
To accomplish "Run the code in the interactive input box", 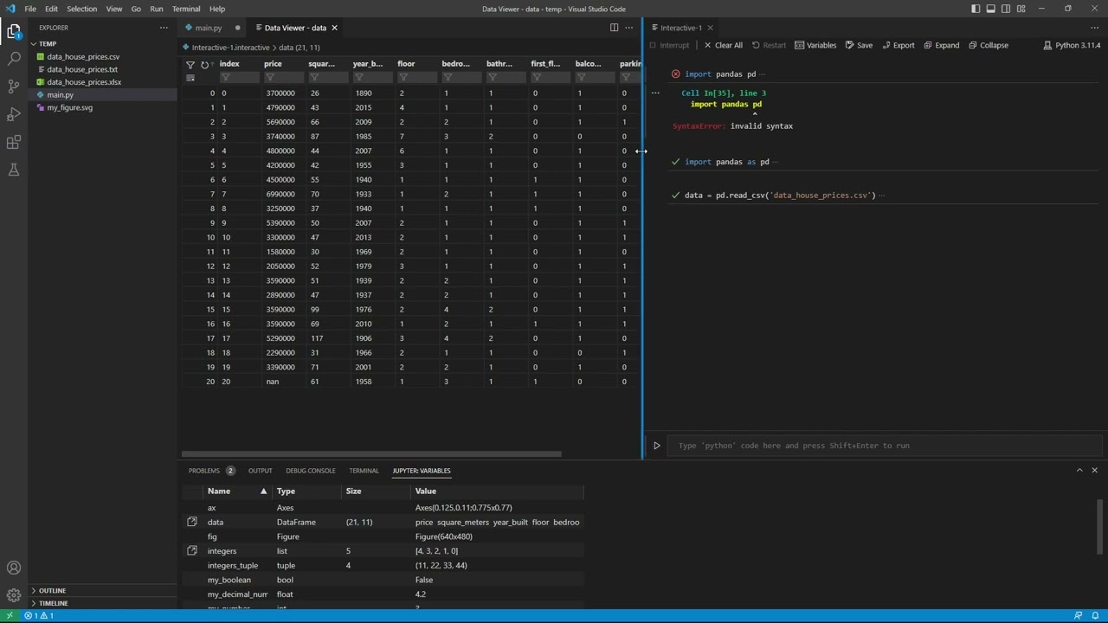I will 656,446.
